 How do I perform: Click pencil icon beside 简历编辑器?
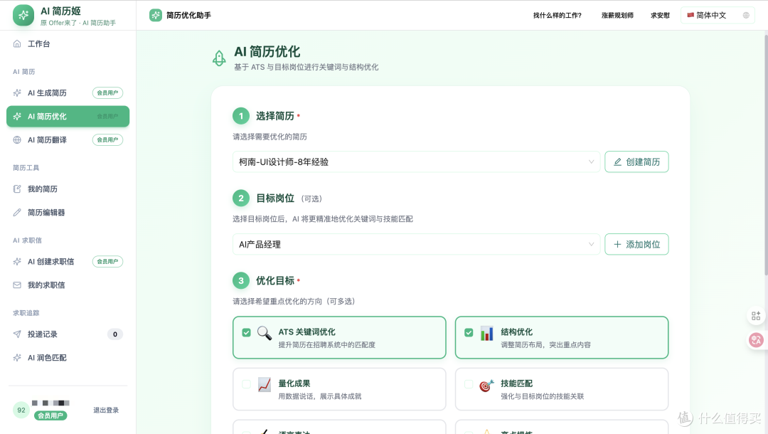coord(17,212)
